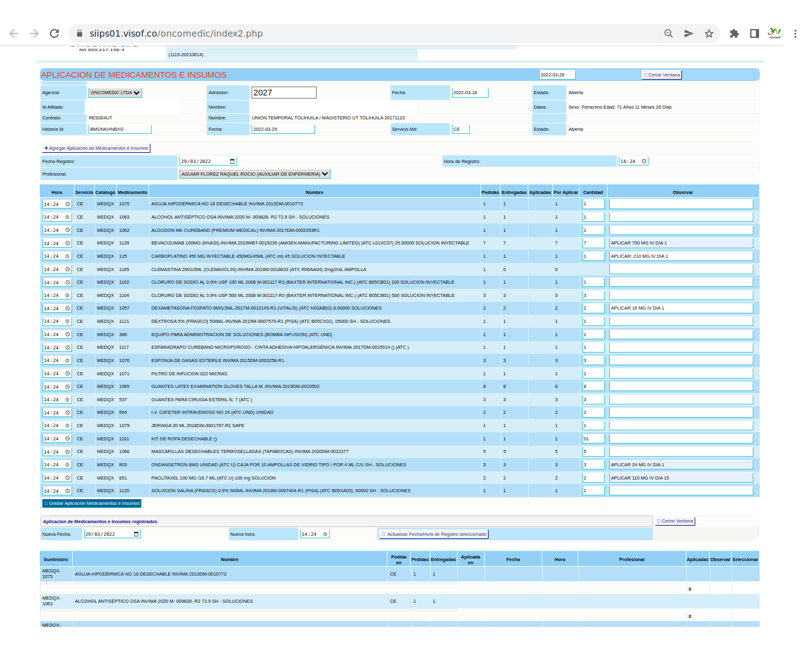Click Actualizar Fecha/Hora de Registro seleccionado
The width and height of the screenshot is (809, 647).
[x=434, y=534]
